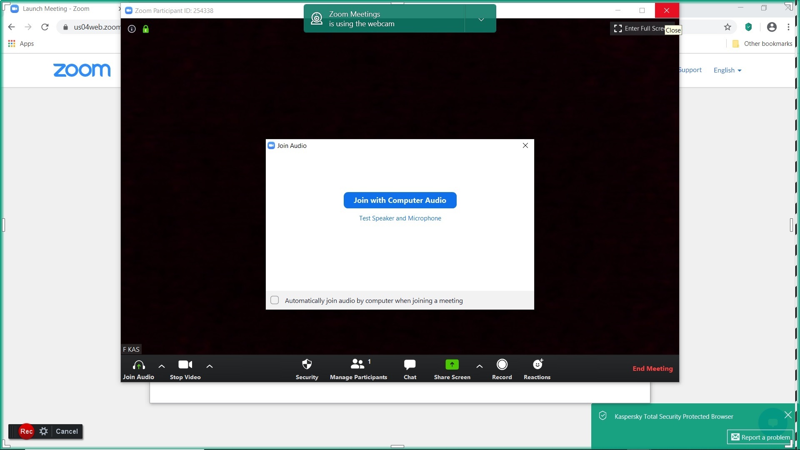Click Join with Computer Audio
The height and width of the screenshot is (450, 800).
(x=400, y=200)
